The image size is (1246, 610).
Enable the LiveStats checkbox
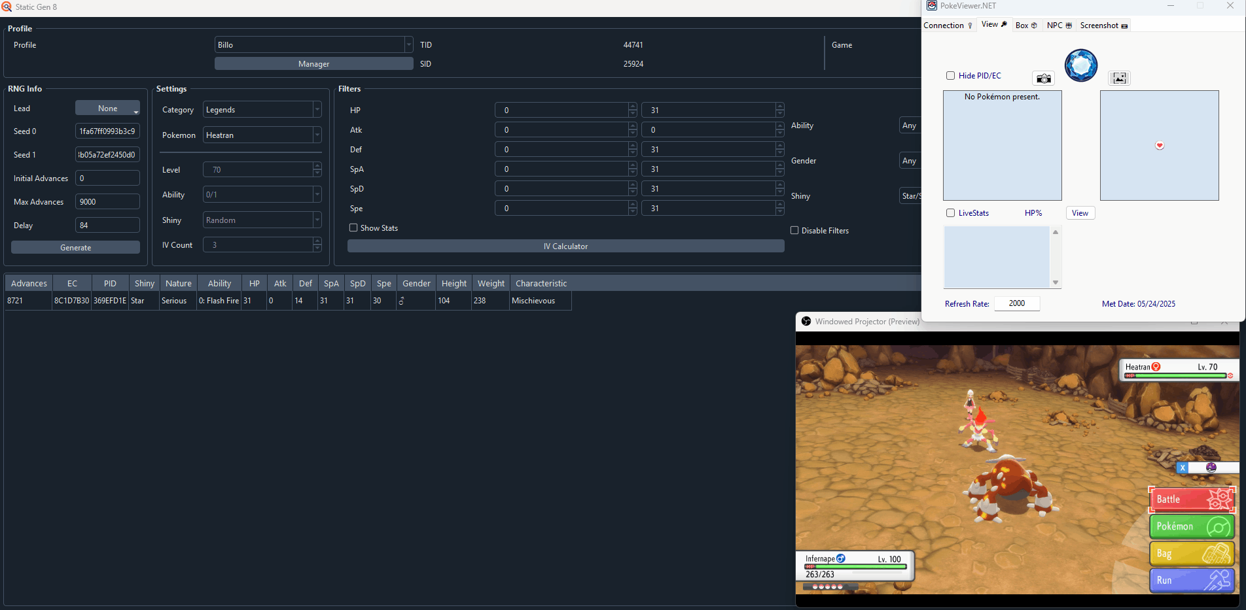tap(951, 213)
